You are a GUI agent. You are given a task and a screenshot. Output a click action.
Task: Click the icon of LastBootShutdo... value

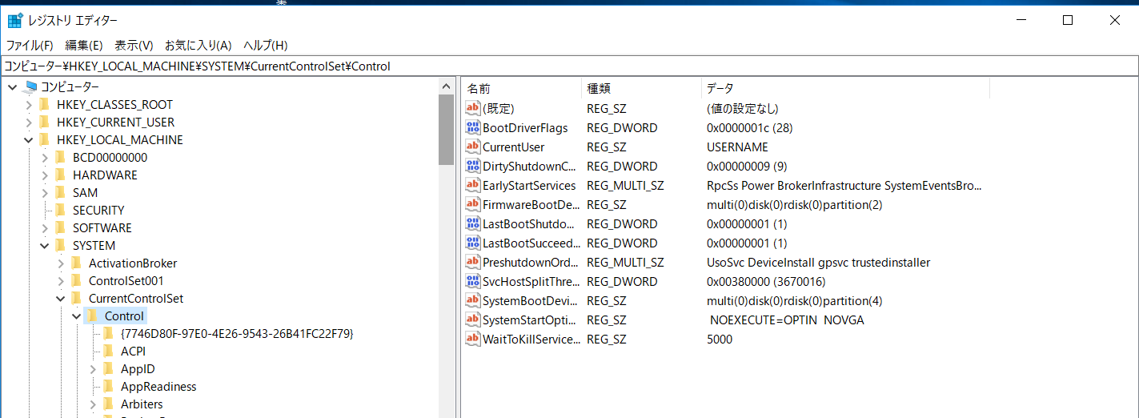pos(473,223)
